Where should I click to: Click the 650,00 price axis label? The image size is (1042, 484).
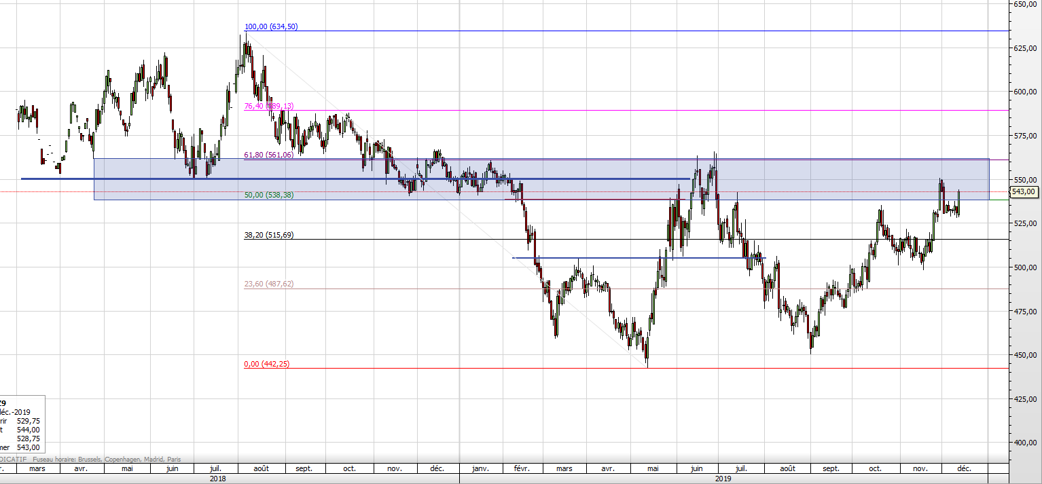pyautogui.click(x=1024, y=4)
